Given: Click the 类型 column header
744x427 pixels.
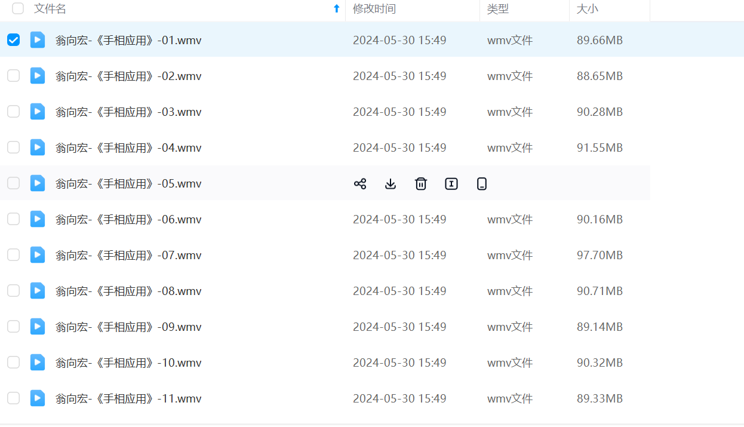Looking at the screenshot, I should pos(498,9).
